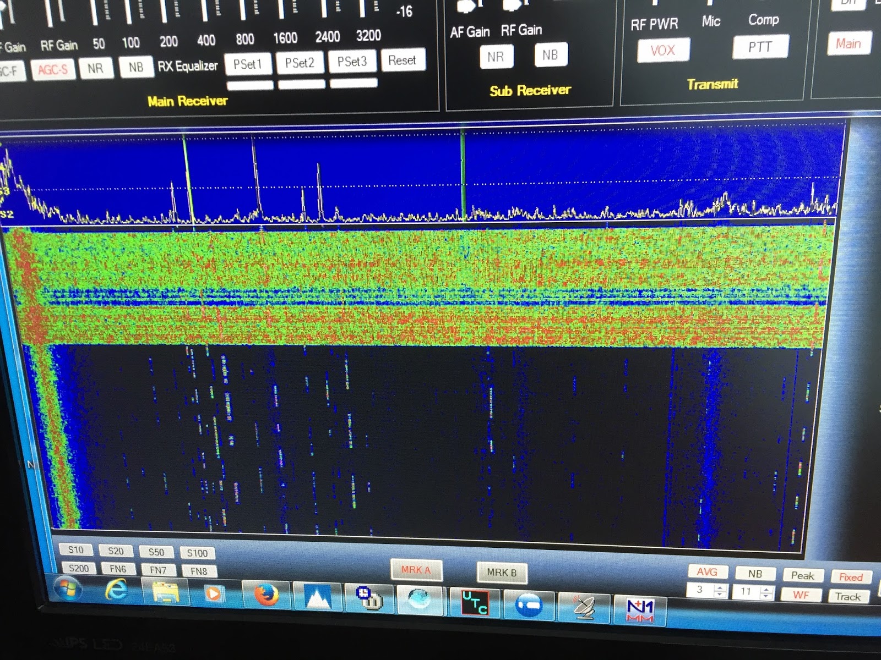Viewport: 881px width, 660px height.
Task: Open the clock-and-hand taskbar app
Action: click(369, 598)
